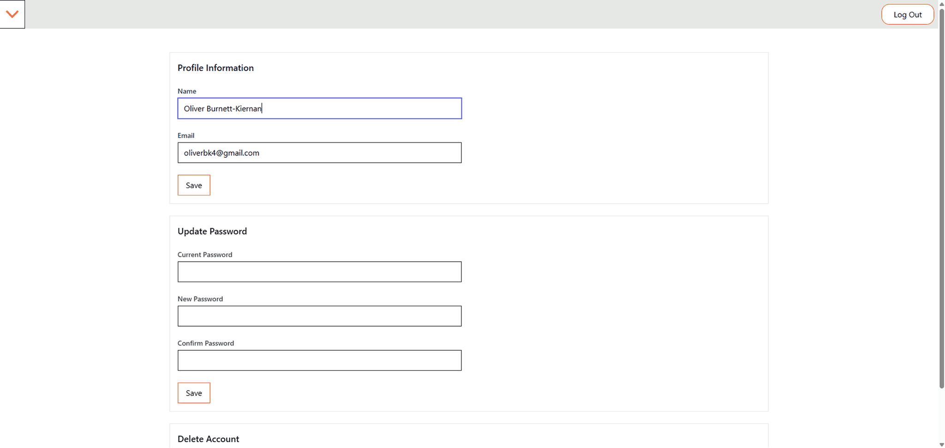The height and width of the screenshot is (448, 945).
Task: Click the Profile Information heading
Action: pos(215,68)
